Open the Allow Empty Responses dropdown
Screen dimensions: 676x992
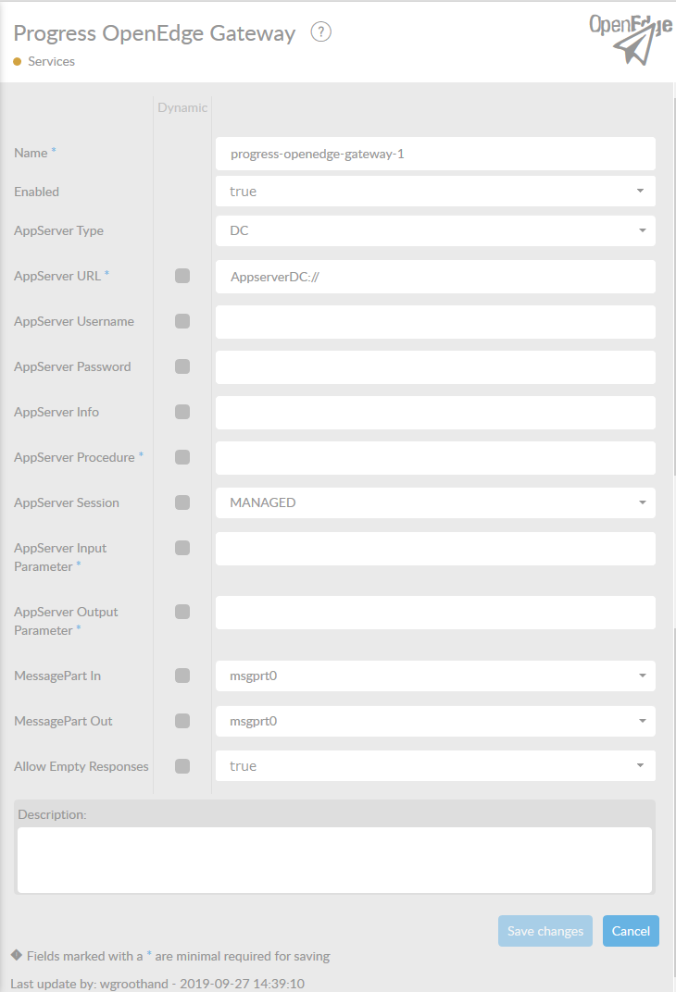coord(435,766)
